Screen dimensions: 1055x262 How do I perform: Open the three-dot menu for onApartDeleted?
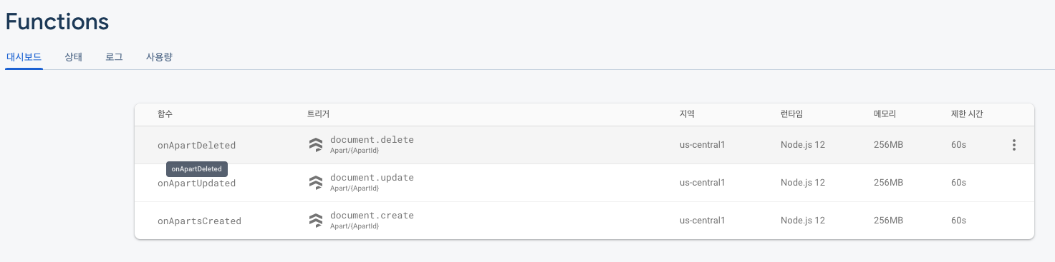pyautogui.click(x=1013, y=145)
